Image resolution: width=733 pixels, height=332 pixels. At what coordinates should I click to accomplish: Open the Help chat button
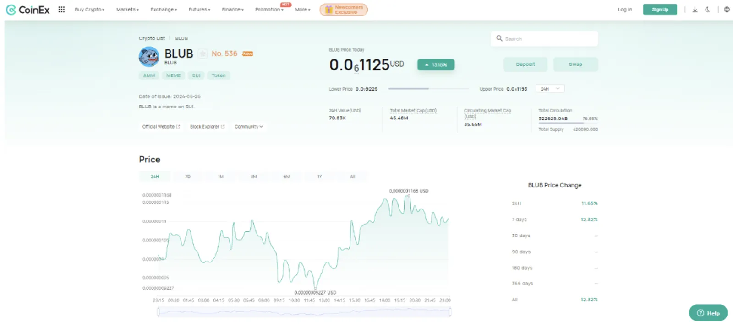pyautogui.click(x=708, y=313)
